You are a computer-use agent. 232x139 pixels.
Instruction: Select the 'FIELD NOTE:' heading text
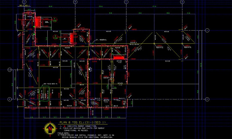[x=64, y=133]
